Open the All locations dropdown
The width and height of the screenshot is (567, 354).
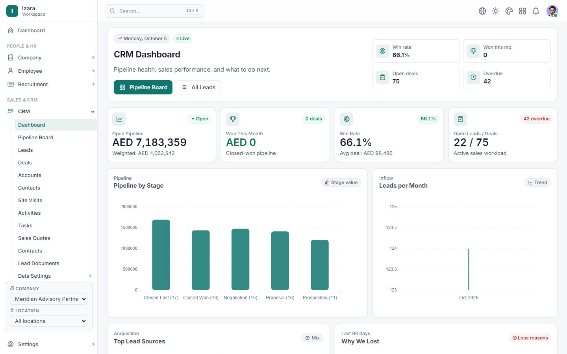[x=48, y=321]
